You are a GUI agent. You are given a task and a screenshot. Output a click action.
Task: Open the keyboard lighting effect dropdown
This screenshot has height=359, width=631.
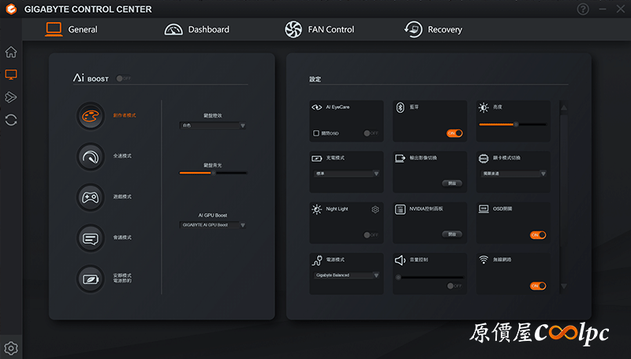(x=212, y=125)
